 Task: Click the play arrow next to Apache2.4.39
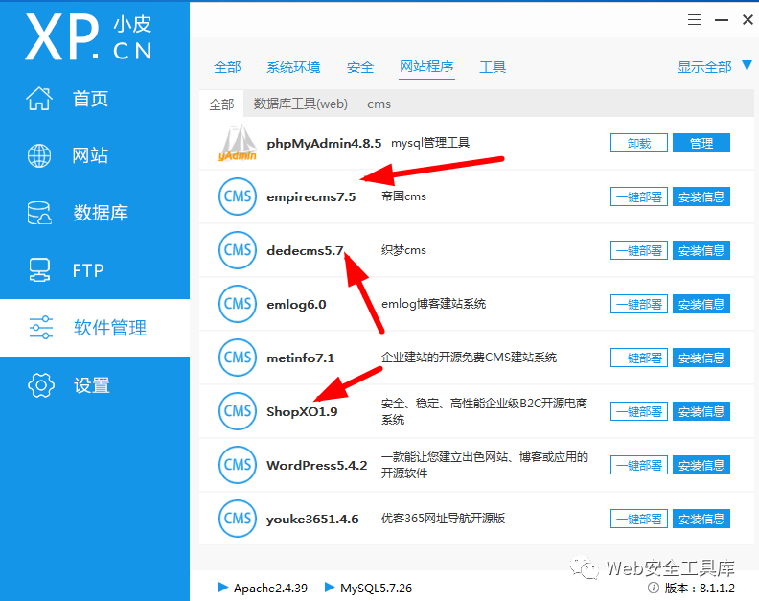point(223,588)
